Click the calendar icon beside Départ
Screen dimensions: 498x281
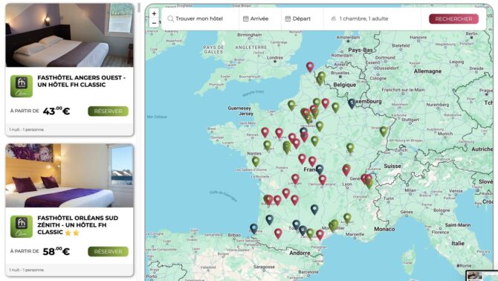click(x=288, y=19)
